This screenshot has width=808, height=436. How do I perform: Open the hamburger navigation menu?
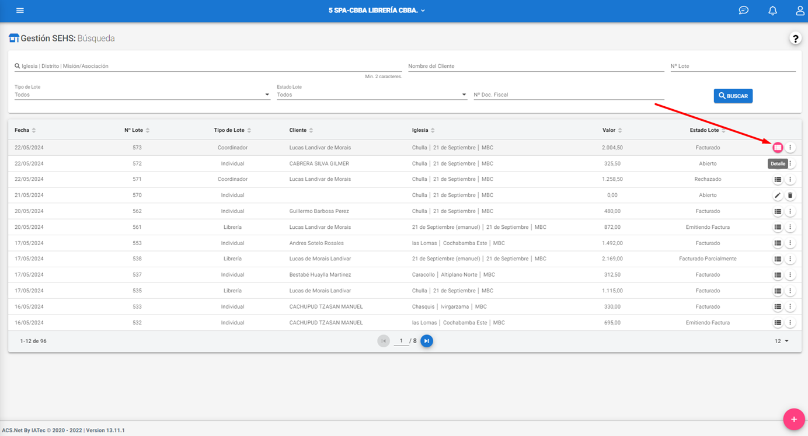tap(20, 11)
